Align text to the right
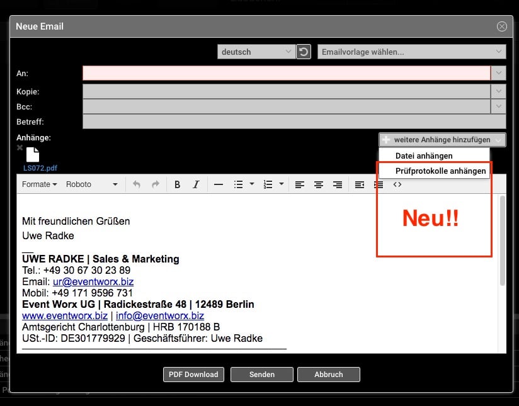 coord(338,184)
